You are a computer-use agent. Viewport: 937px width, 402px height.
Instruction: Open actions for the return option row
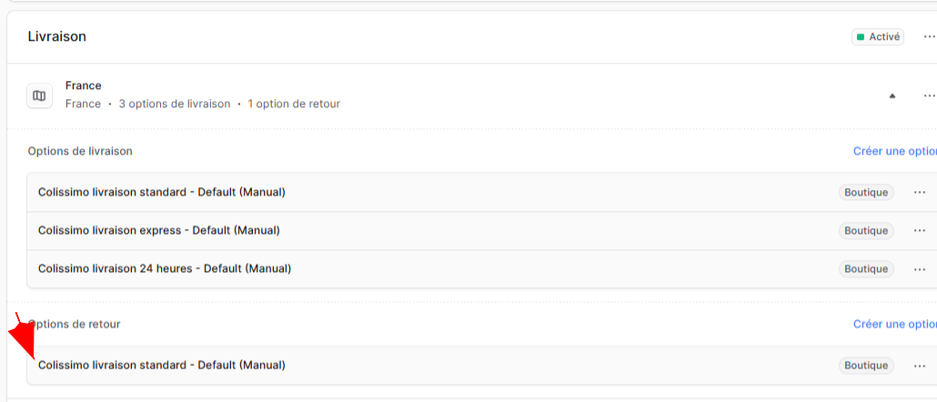point(920,366)
